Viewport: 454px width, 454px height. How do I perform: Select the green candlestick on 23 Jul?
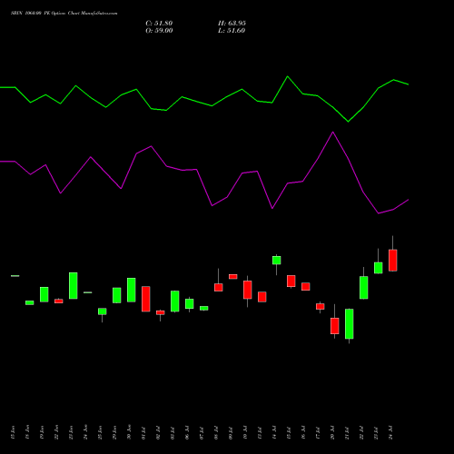click(x=378, y=268)
